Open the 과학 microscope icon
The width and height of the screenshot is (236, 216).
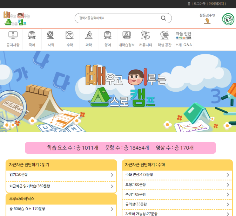pos(89,35)
